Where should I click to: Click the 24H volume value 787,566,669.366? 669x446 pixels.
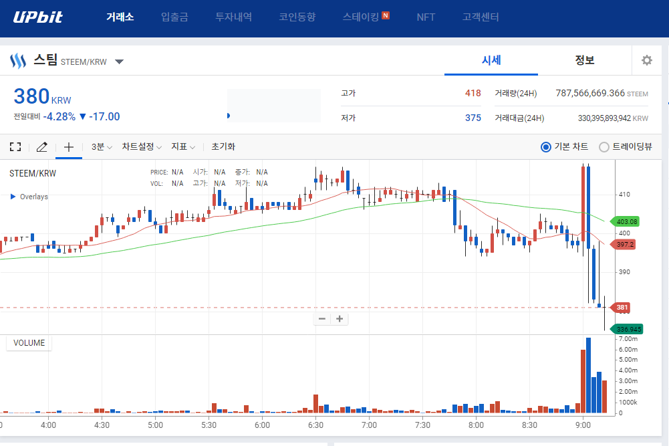click(x=590, y=93)
